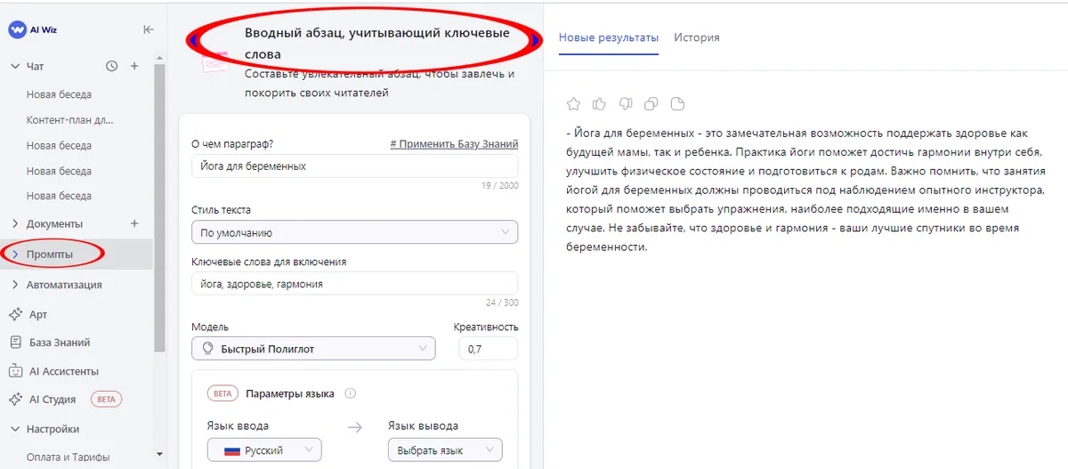Open chat history clock icon

click(x=111, y=66)
